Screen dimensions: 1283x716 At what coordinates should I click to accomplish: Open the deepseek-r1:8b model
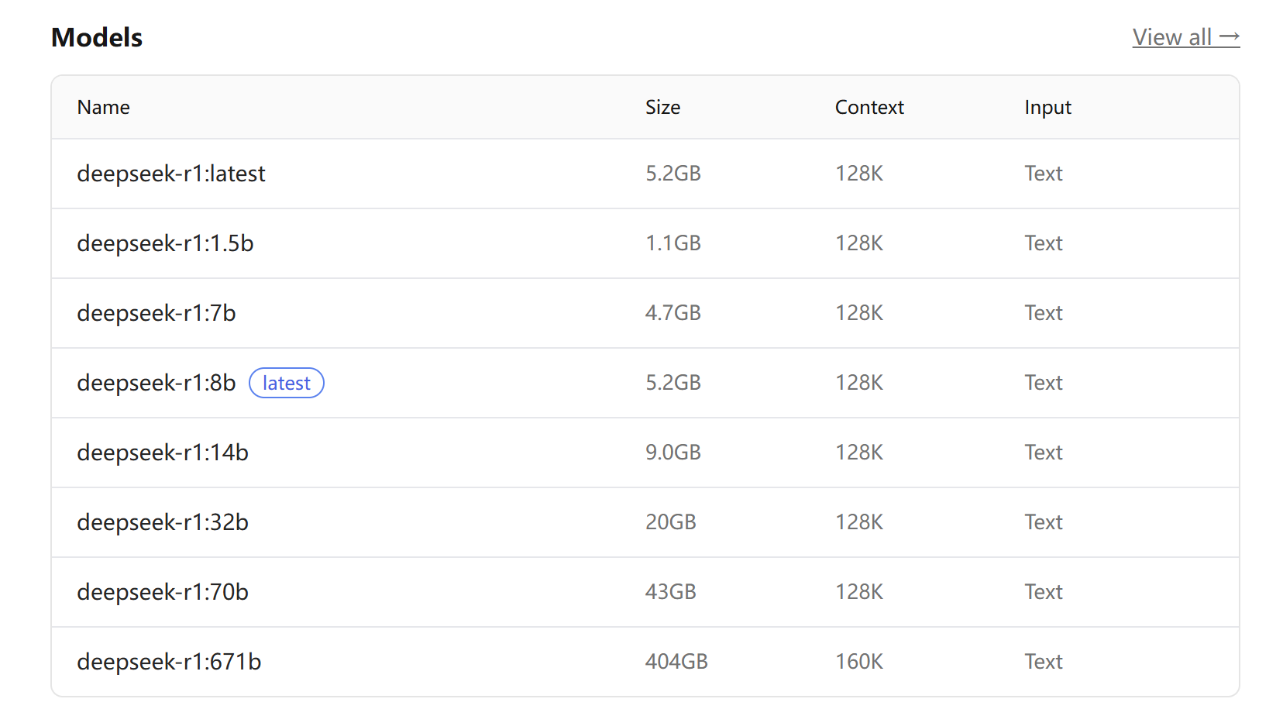[x=156, y=383]
